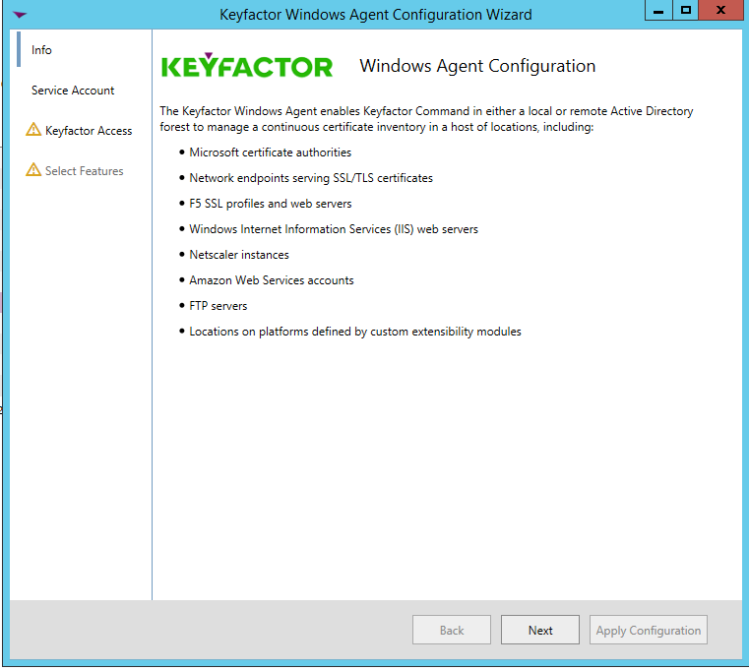Click the warning icon beside Keyfactor Access

33,130
